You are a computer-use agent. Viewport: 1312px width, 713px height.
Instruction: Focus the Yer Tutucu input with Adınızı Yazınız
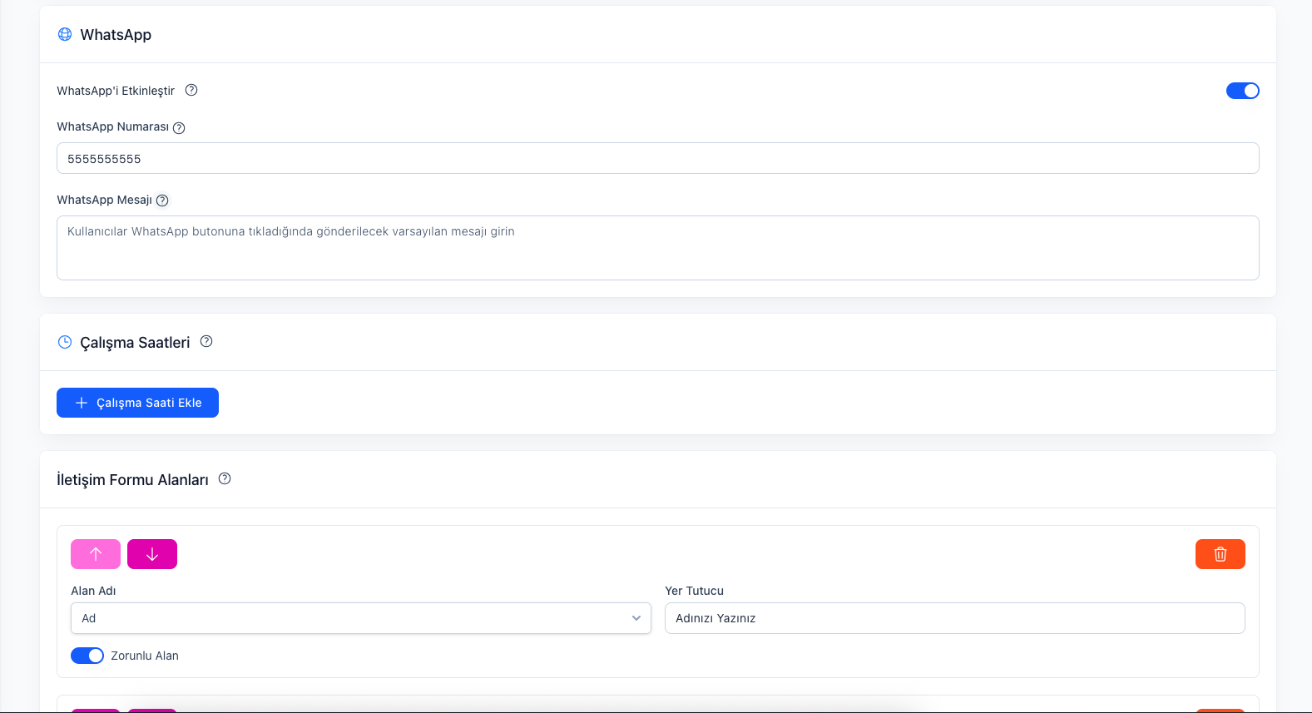point(955,618)
